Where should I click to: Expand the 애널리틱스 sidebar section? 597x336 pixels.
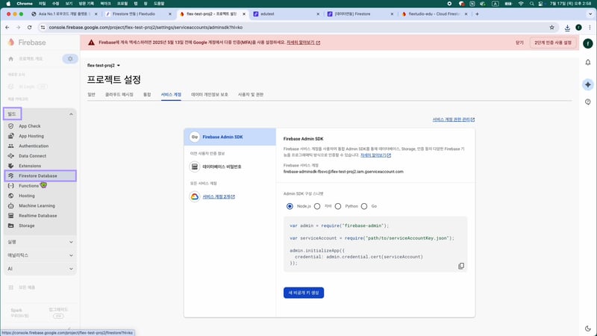71,255
